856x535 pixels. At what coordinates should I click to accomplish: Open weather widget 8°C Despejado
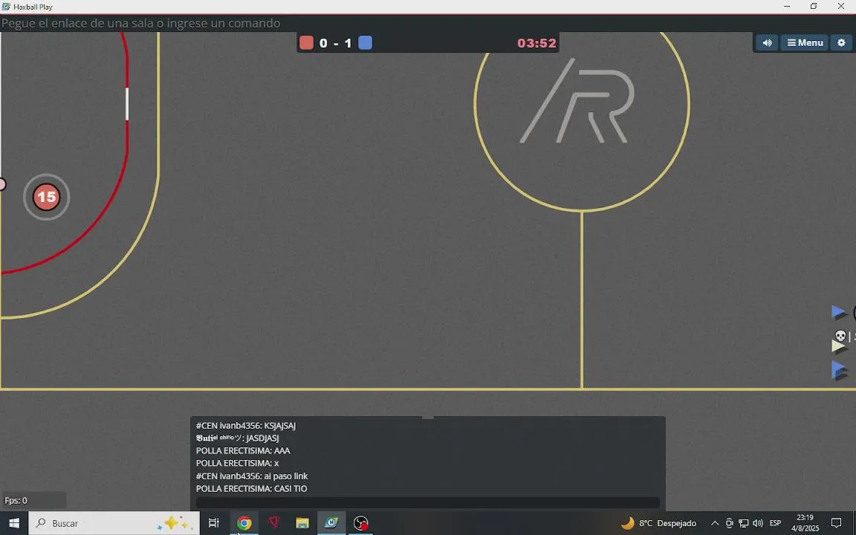pos(659,523)
